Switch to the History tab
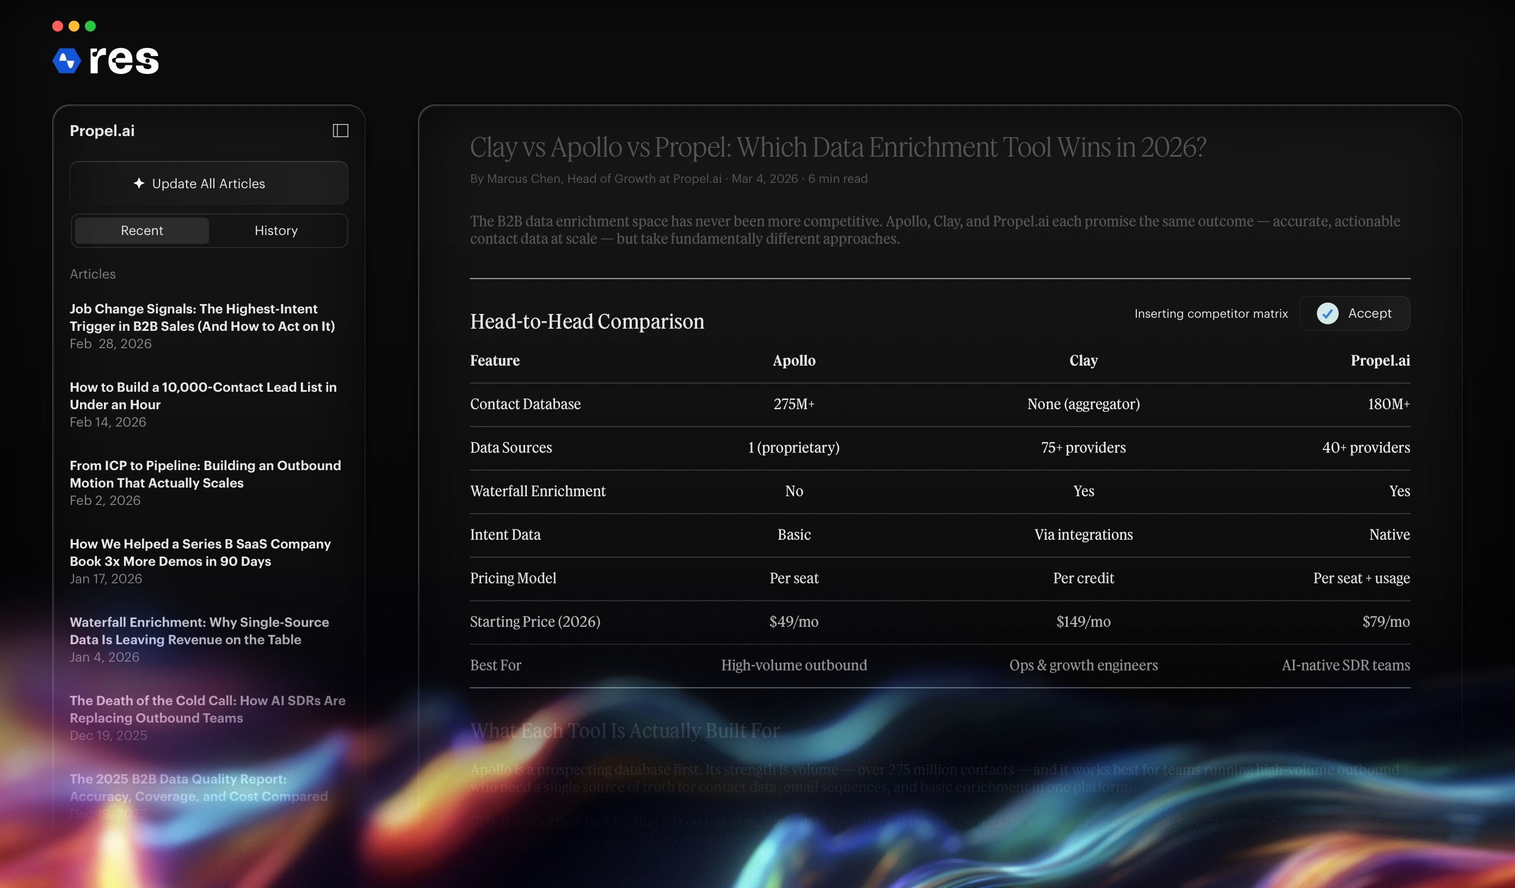Image resolution: width=1515 pixels, height=888 pixels. point(276,230)
